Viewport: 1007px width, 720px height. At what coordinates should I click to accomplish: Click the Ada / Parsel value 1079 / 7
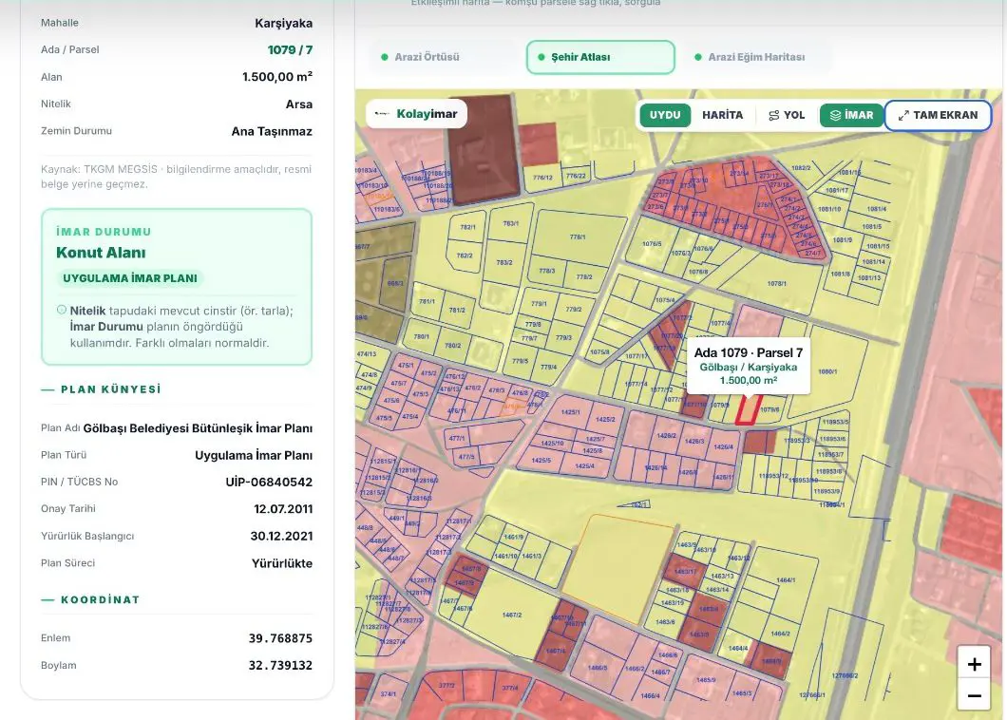pyautogui.click(x=290, y=50)
